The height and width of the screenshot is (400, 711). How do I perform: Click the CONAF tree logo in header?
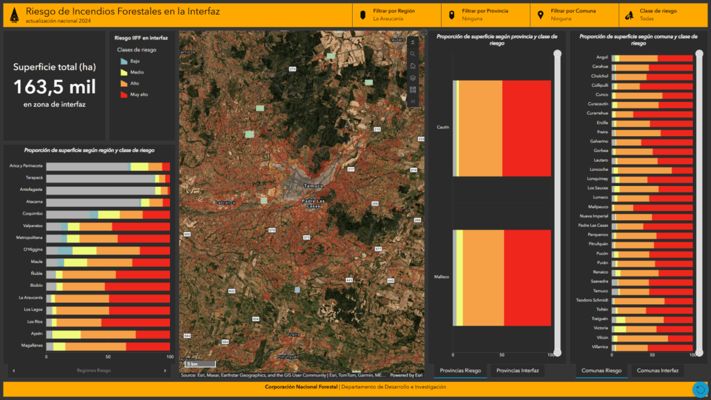(12, 14)
